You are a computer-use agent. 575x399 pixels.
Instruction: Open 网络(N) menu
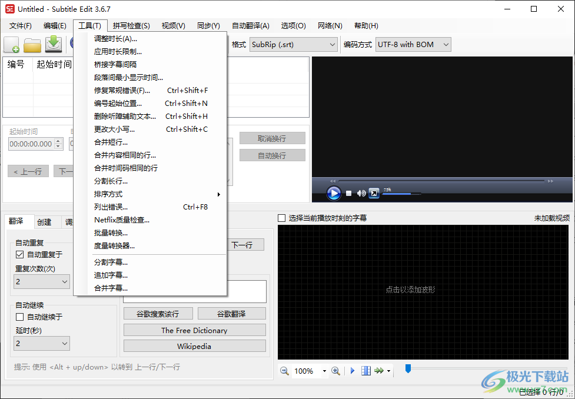point(330,26)
